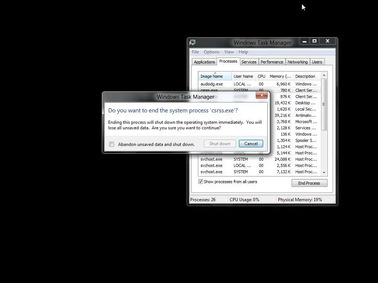
Task: Switch to the Services tab
Action: pyautogui.click(x=249, y=62)
